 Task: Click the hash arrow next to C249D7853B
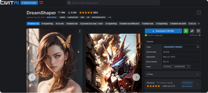189,67
